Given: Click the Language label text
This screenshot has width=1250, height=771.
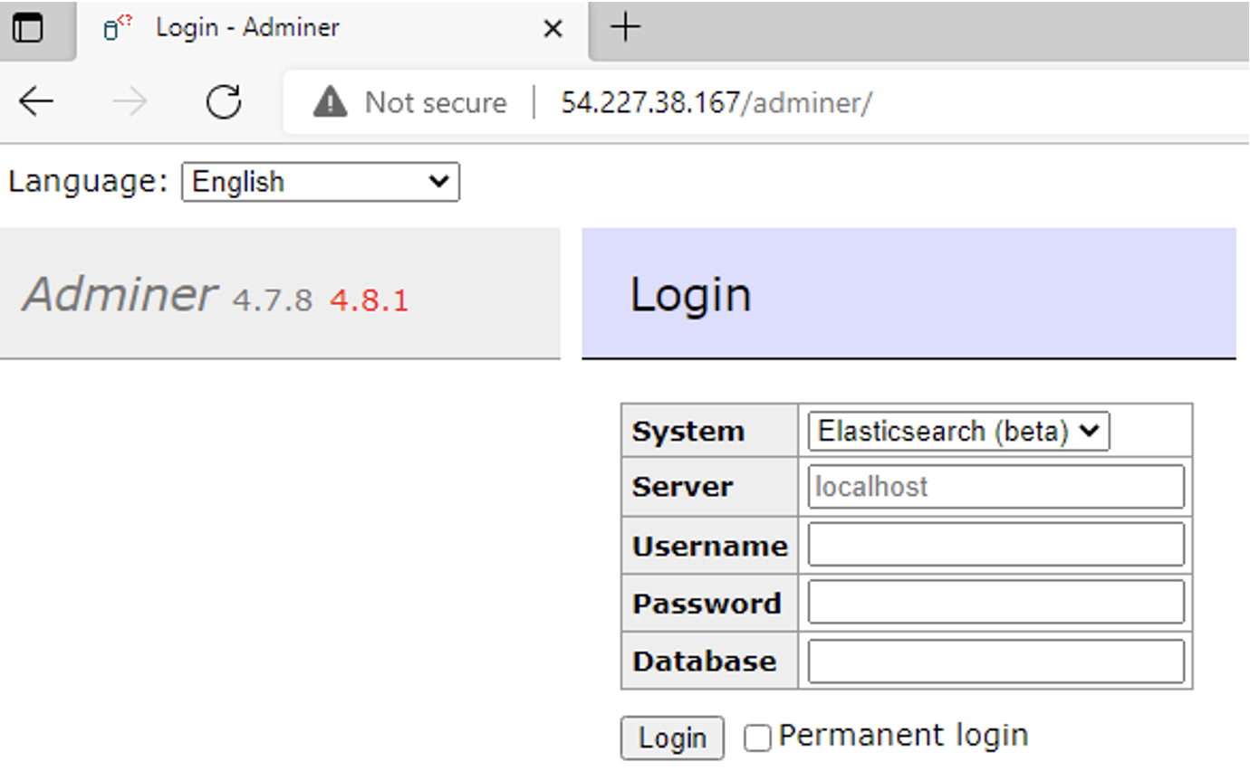Looking at the screenshot, I should coord(89,181).
